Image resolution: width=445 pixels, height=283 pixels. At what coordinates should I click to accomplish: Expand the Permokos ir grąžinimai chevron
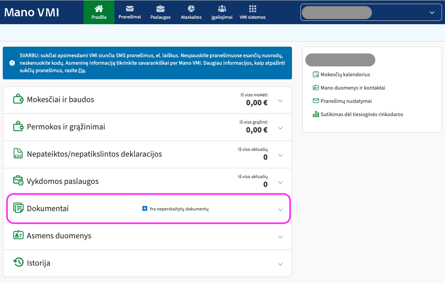(280, 128)
